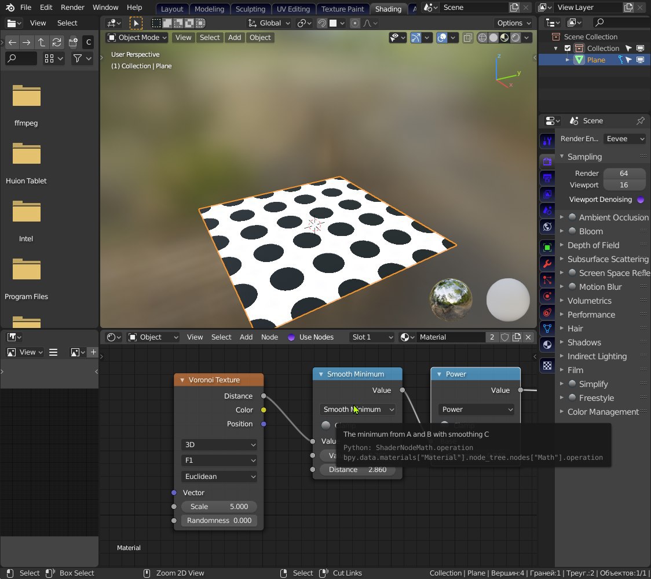Open the Object Mode dropdown
The height and width of the screenshot is (579, 651).
tap(137, 38)
